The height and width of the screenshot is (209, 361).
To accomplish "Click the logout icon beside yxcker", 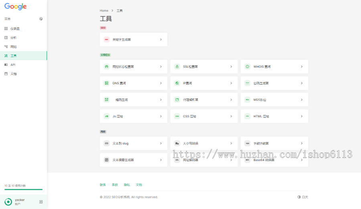I will pyautogui.click(x=41, y=202).
